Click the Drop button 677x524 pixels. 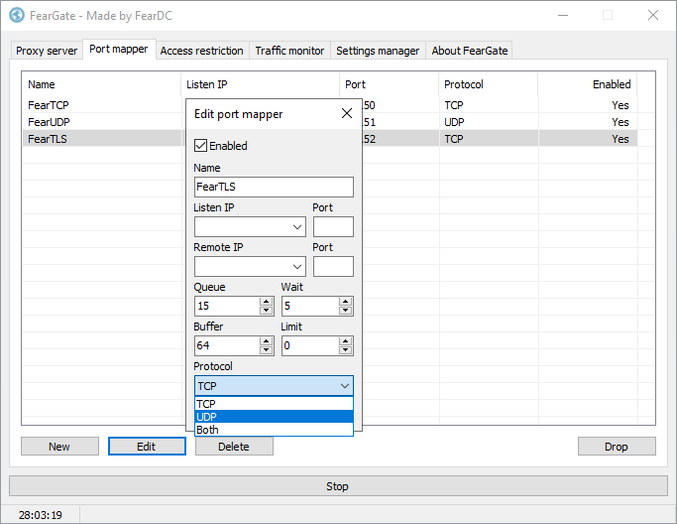[617, 447]
